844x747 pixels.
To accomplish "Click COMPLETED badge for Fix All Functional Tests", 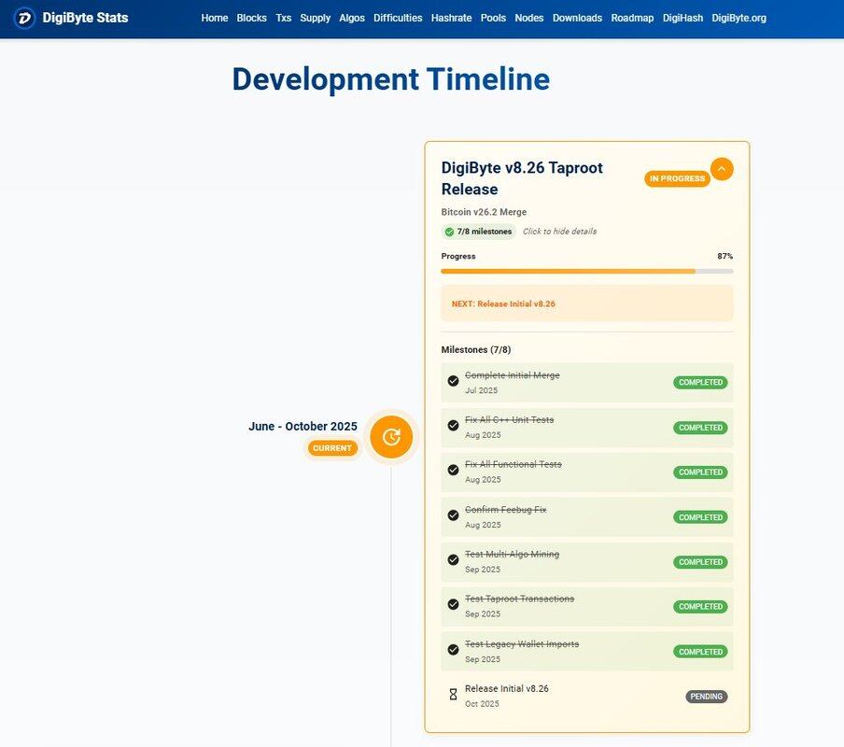I will click(x=700, y=472).
